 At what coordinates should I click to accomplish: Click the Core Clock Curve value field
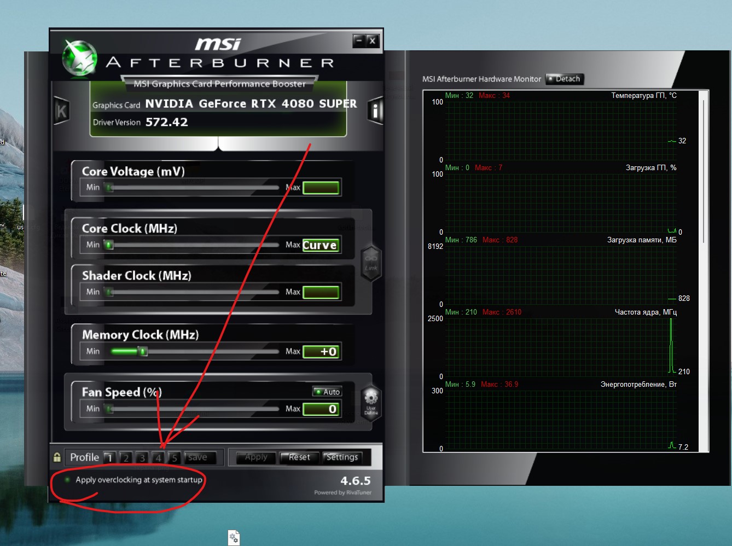tap(321, 245)
